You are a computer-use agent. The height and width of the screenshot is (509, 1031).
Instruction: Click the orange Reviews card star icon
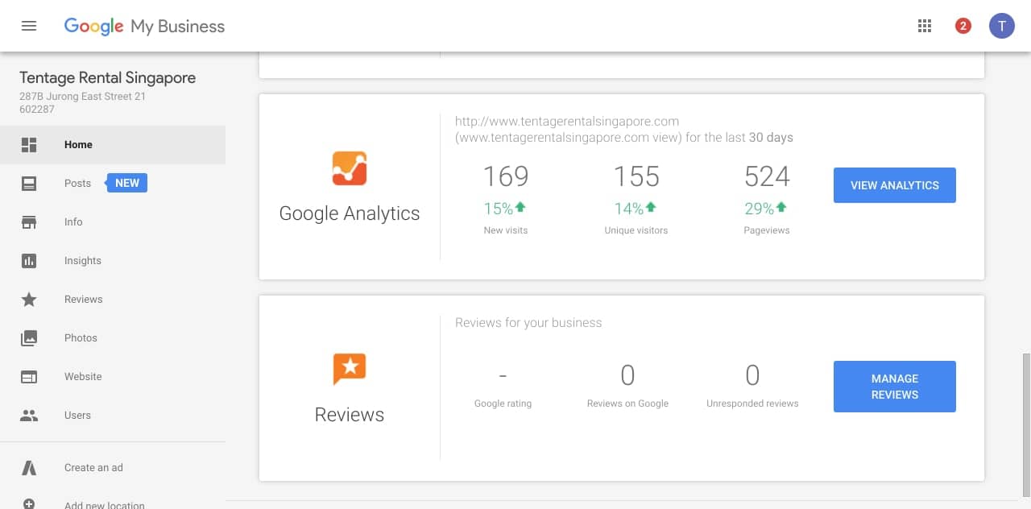click(350, 370)
